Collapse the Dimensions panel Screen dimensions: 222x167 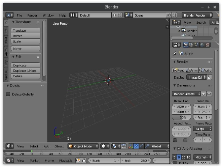175,85
